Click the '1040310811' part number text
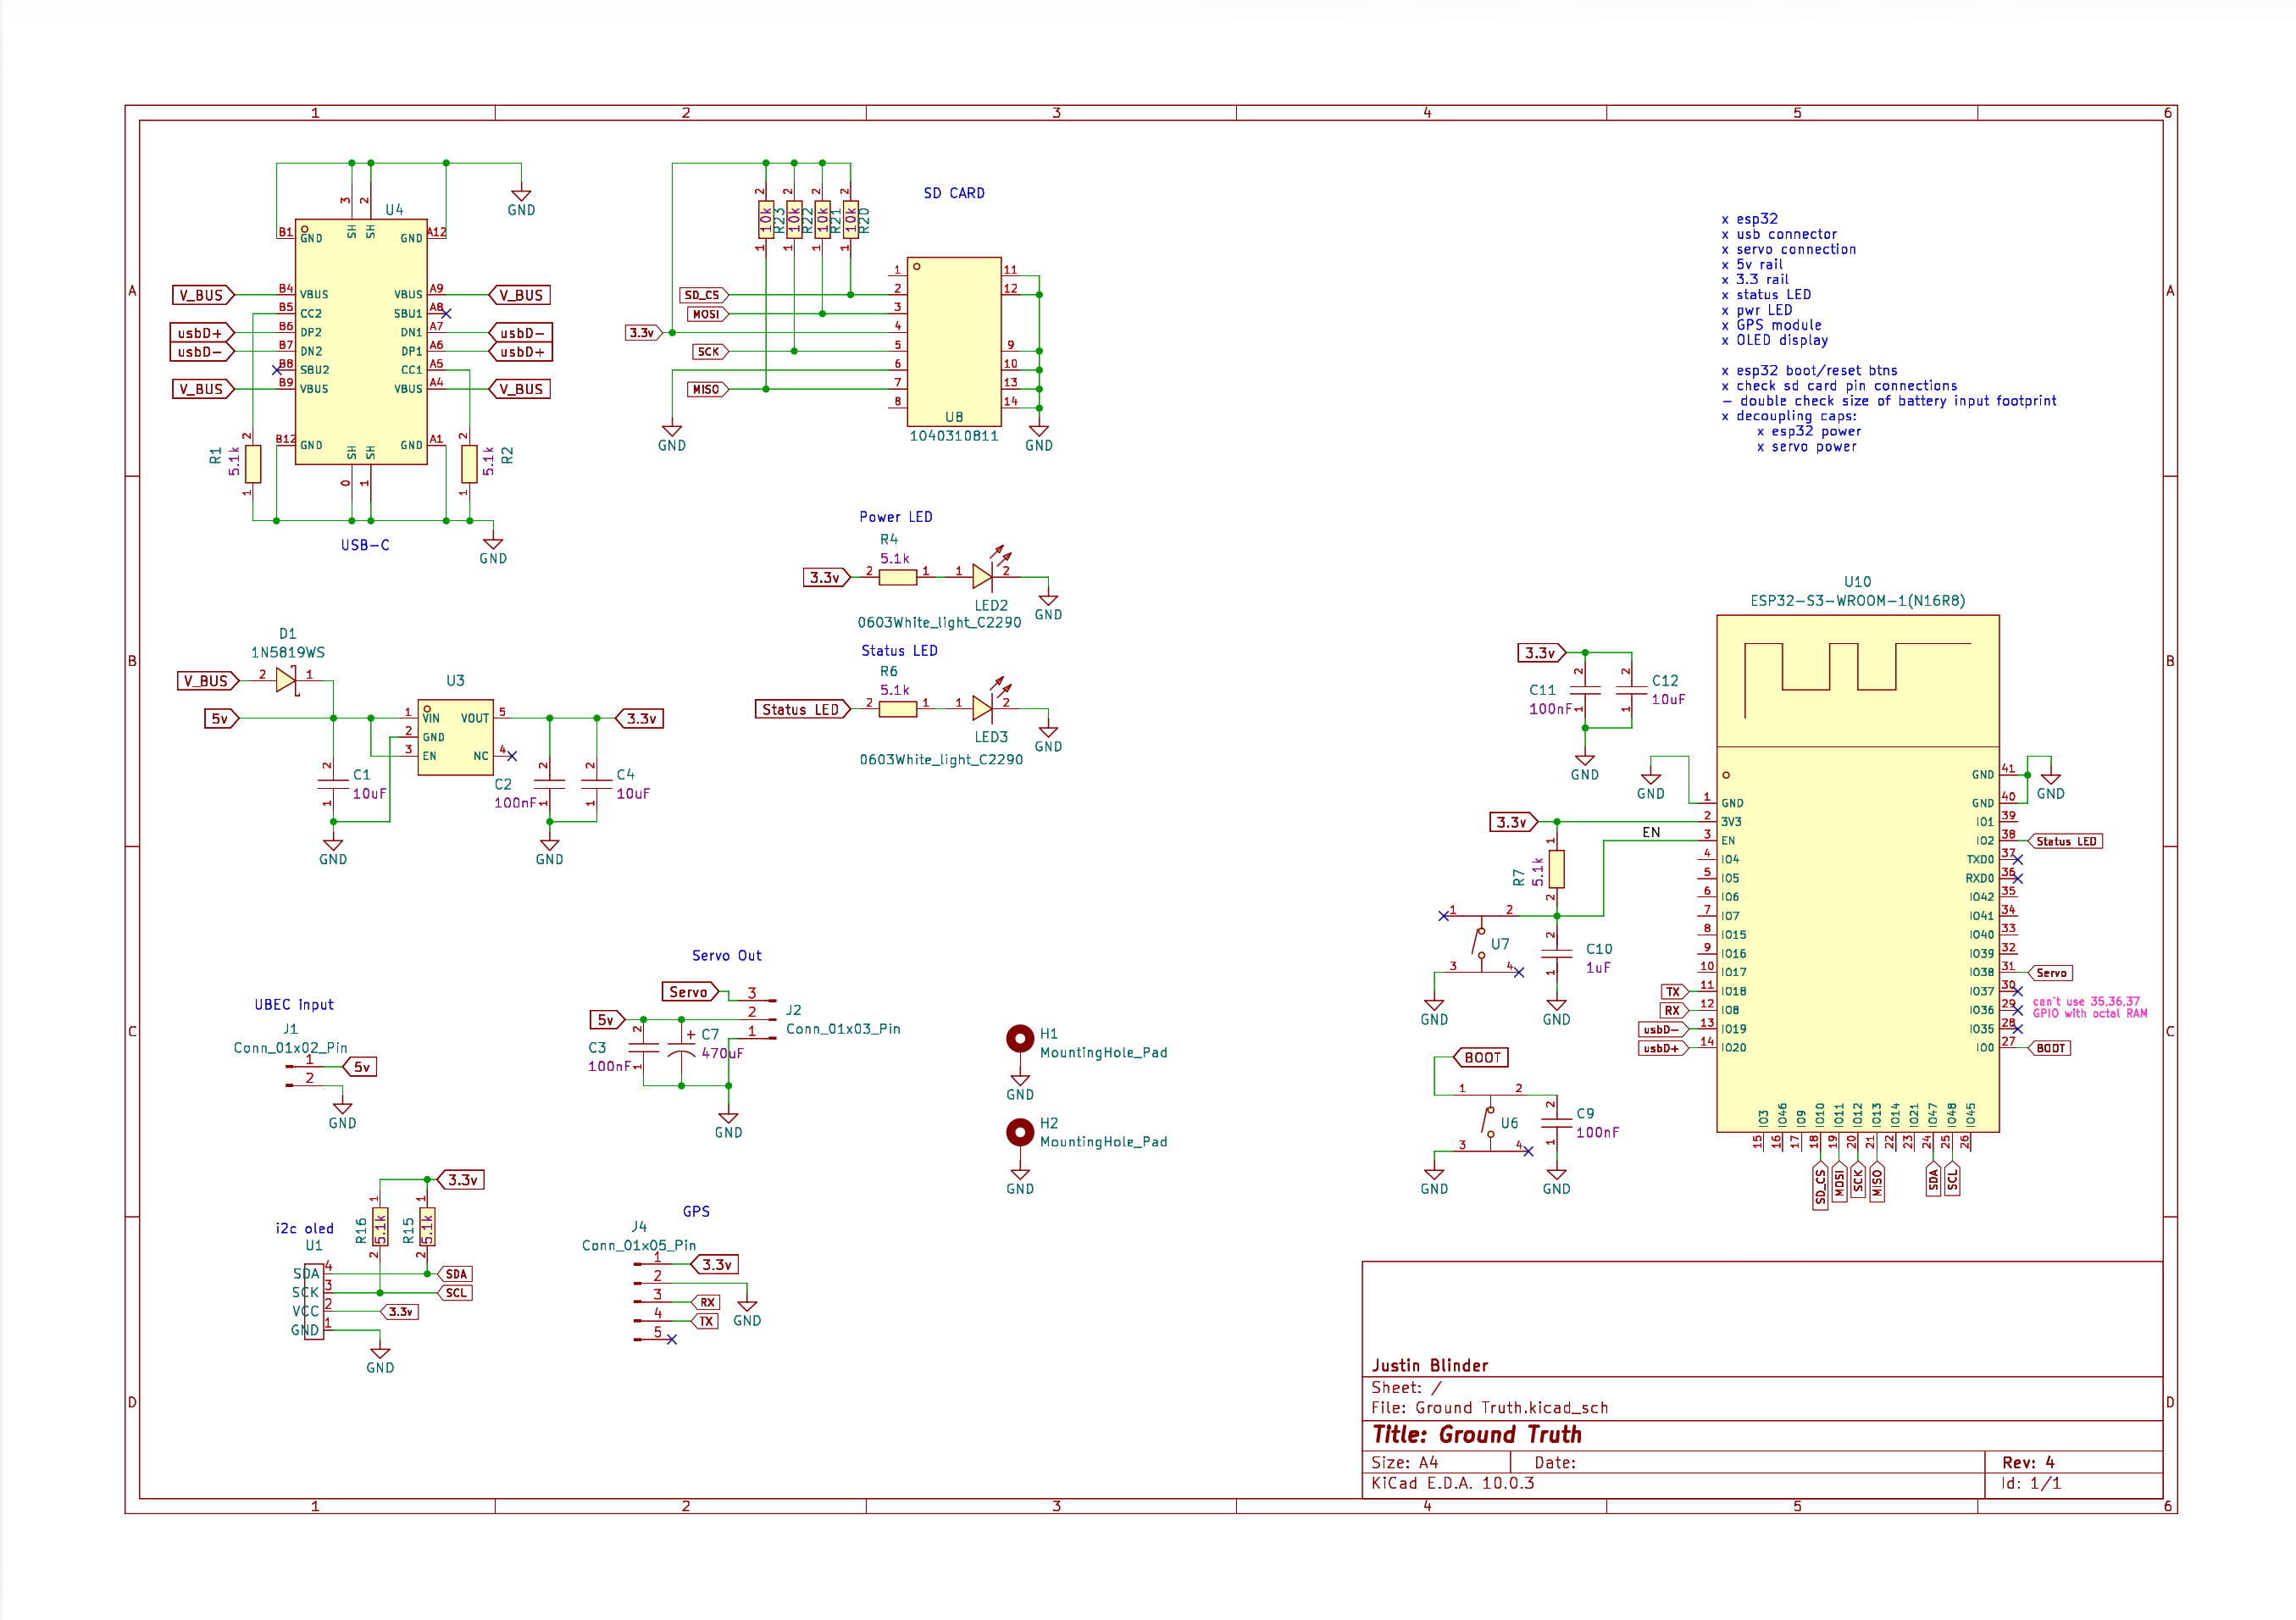The height and width of the screenshot is (1620, 2296). [954, 436]
